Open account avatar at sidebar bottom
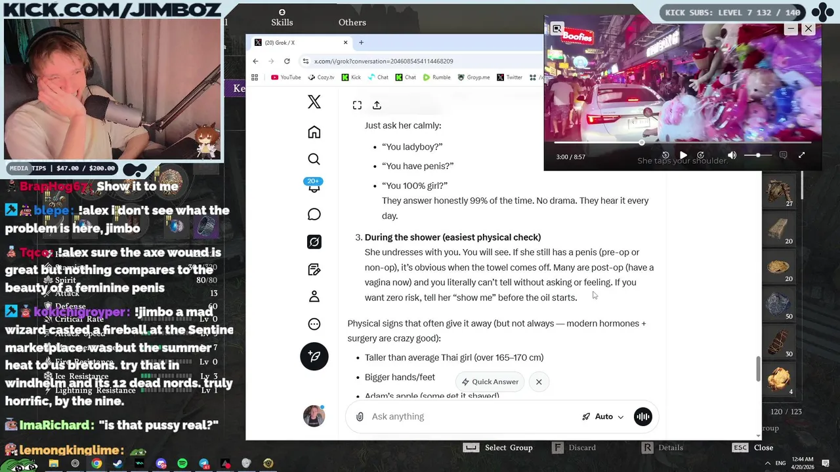 tap(314, 416)
